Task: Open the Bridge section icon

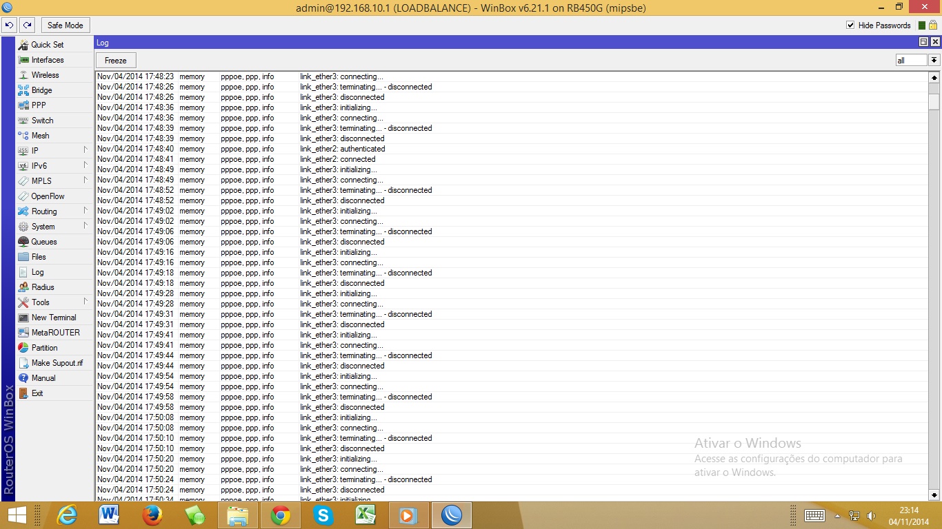Action: click(x=23, y=90)
